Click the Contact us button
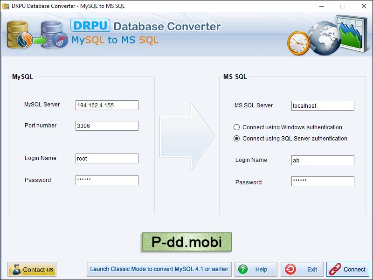The width and height of the screenshot is (373, 280). (x=32, y=269)
